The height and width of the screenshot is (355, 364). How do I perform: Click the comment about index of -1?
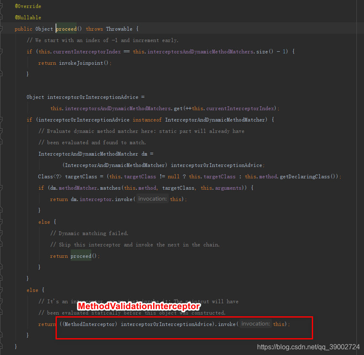click(103, 40)
